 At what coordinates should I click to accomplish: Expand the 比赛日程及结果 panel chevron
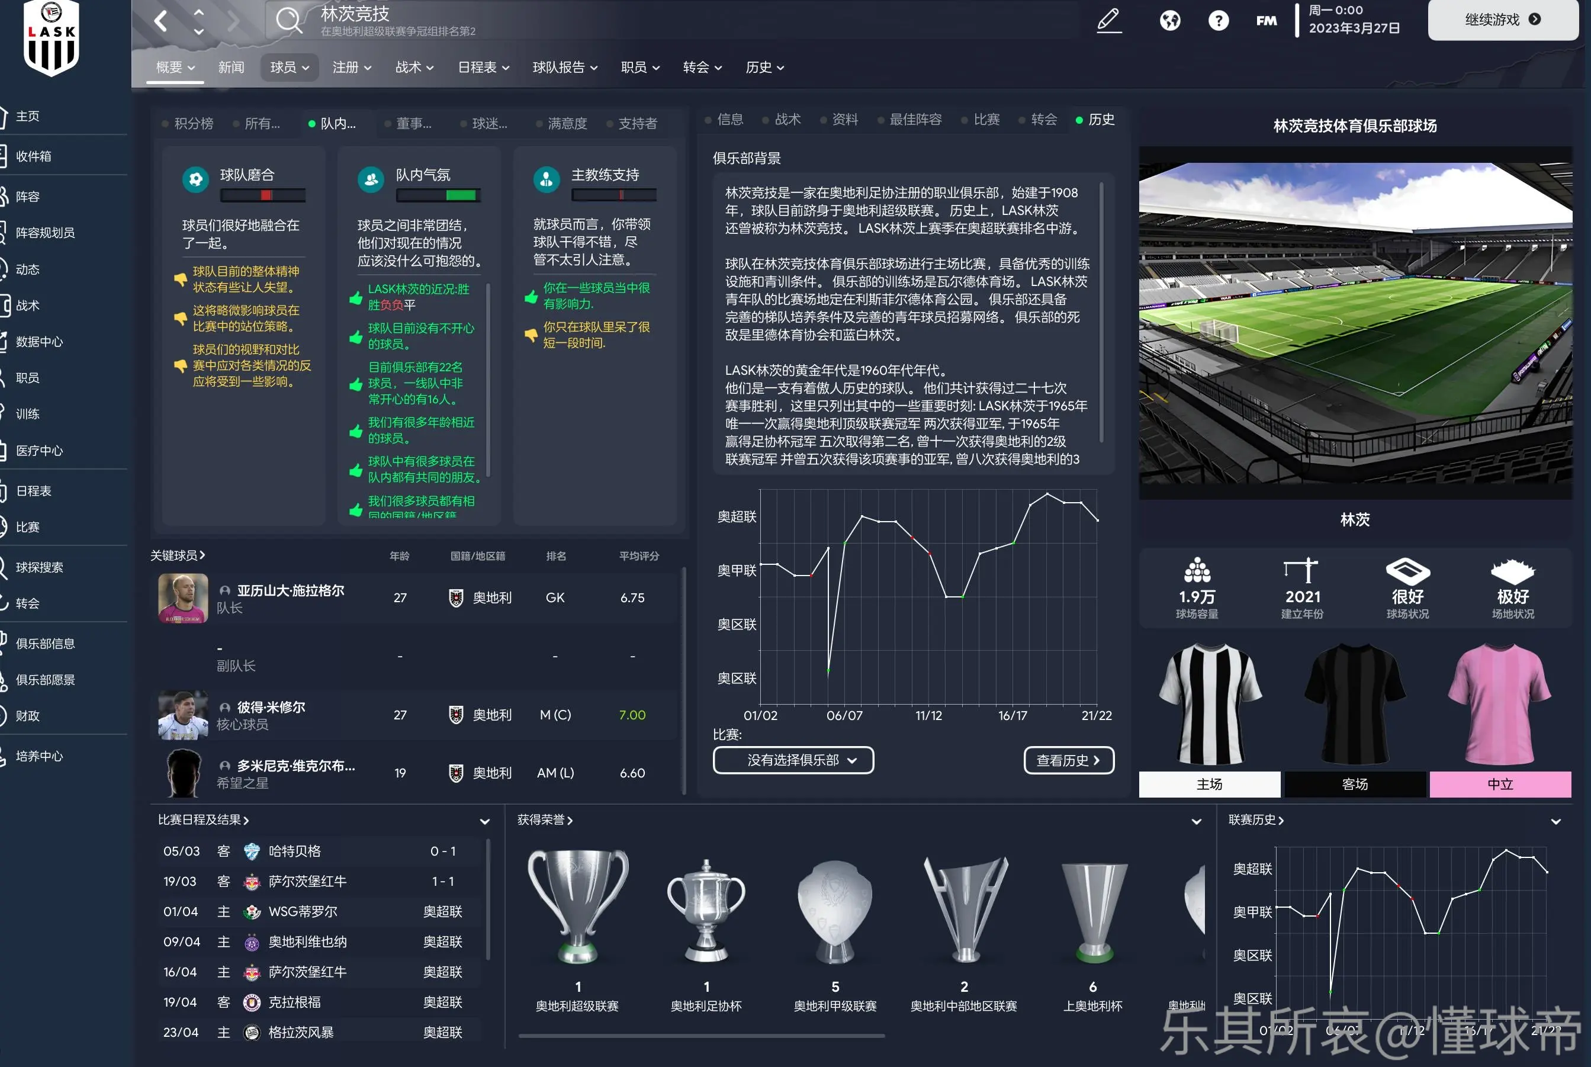point(484,821)
